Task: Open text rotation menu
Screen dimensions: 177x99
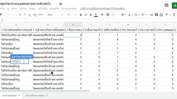Action: [x=144, y=15]
